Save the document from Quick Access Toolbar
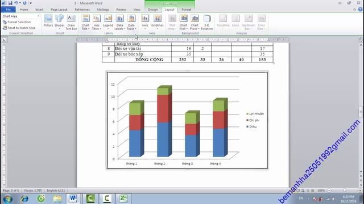The height and width of the screenshot is (204, 364). click(10, 3)
